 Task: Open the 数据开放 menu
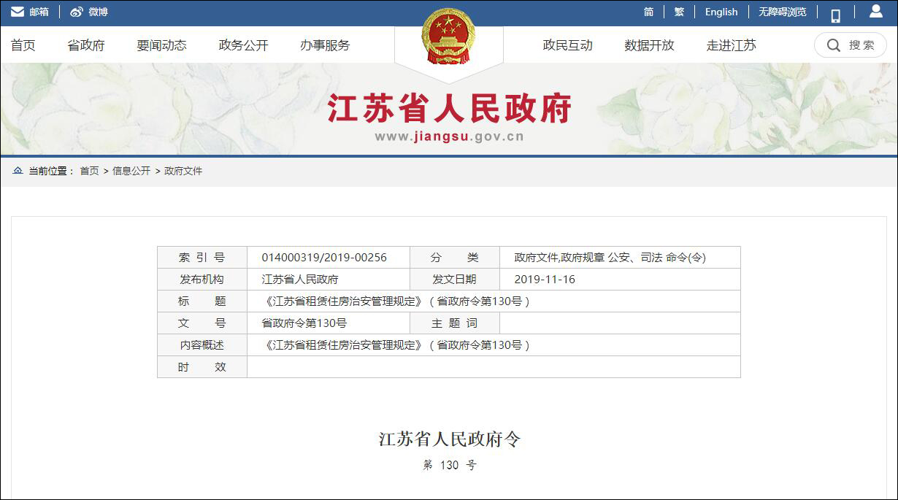coord(649,45)
